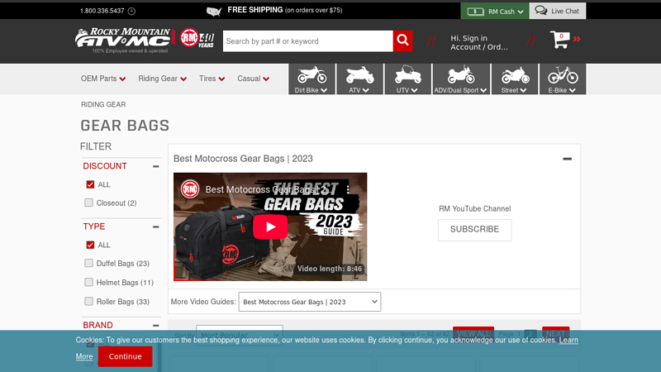The width and height of the screenshot is (661, 372).
Task: Select the E-Bike vehicle icon
Action: [563, 79]
